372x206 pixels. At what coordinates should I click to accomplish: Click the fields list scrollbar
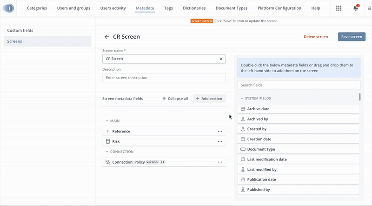point(359,97)
